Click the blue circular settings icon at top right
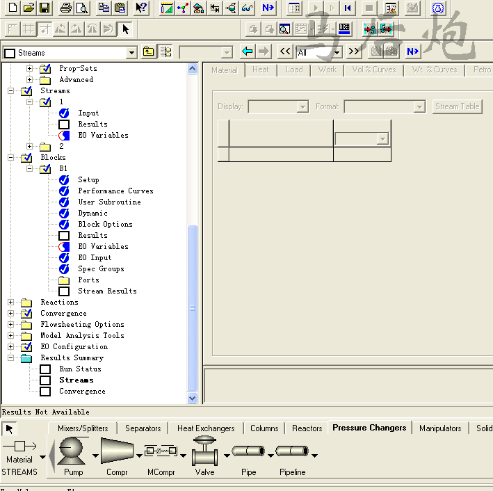493x491 pixels. [438, 8]
